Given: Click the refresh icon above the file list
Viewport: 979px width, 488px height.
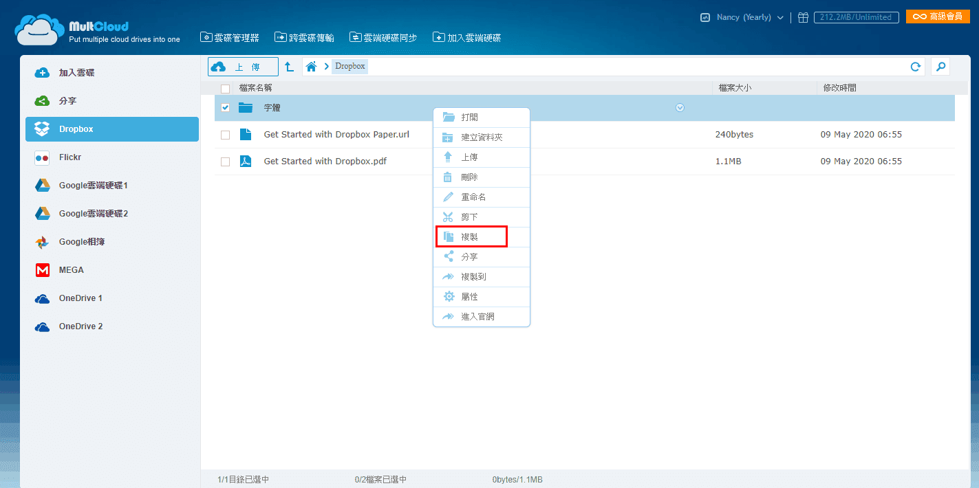Looking at the screenshot, I should tap(915, 66).
